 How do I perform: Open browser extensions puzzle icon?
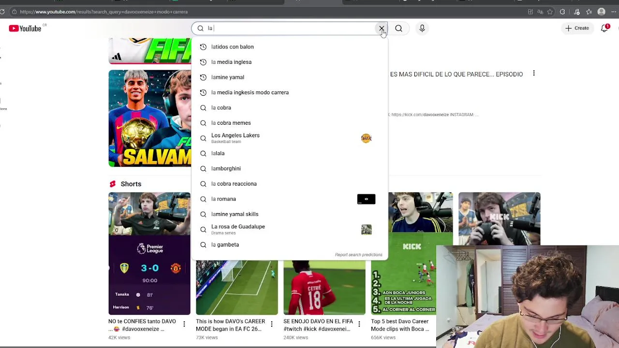pyautogui.click(x=562, y=12)
